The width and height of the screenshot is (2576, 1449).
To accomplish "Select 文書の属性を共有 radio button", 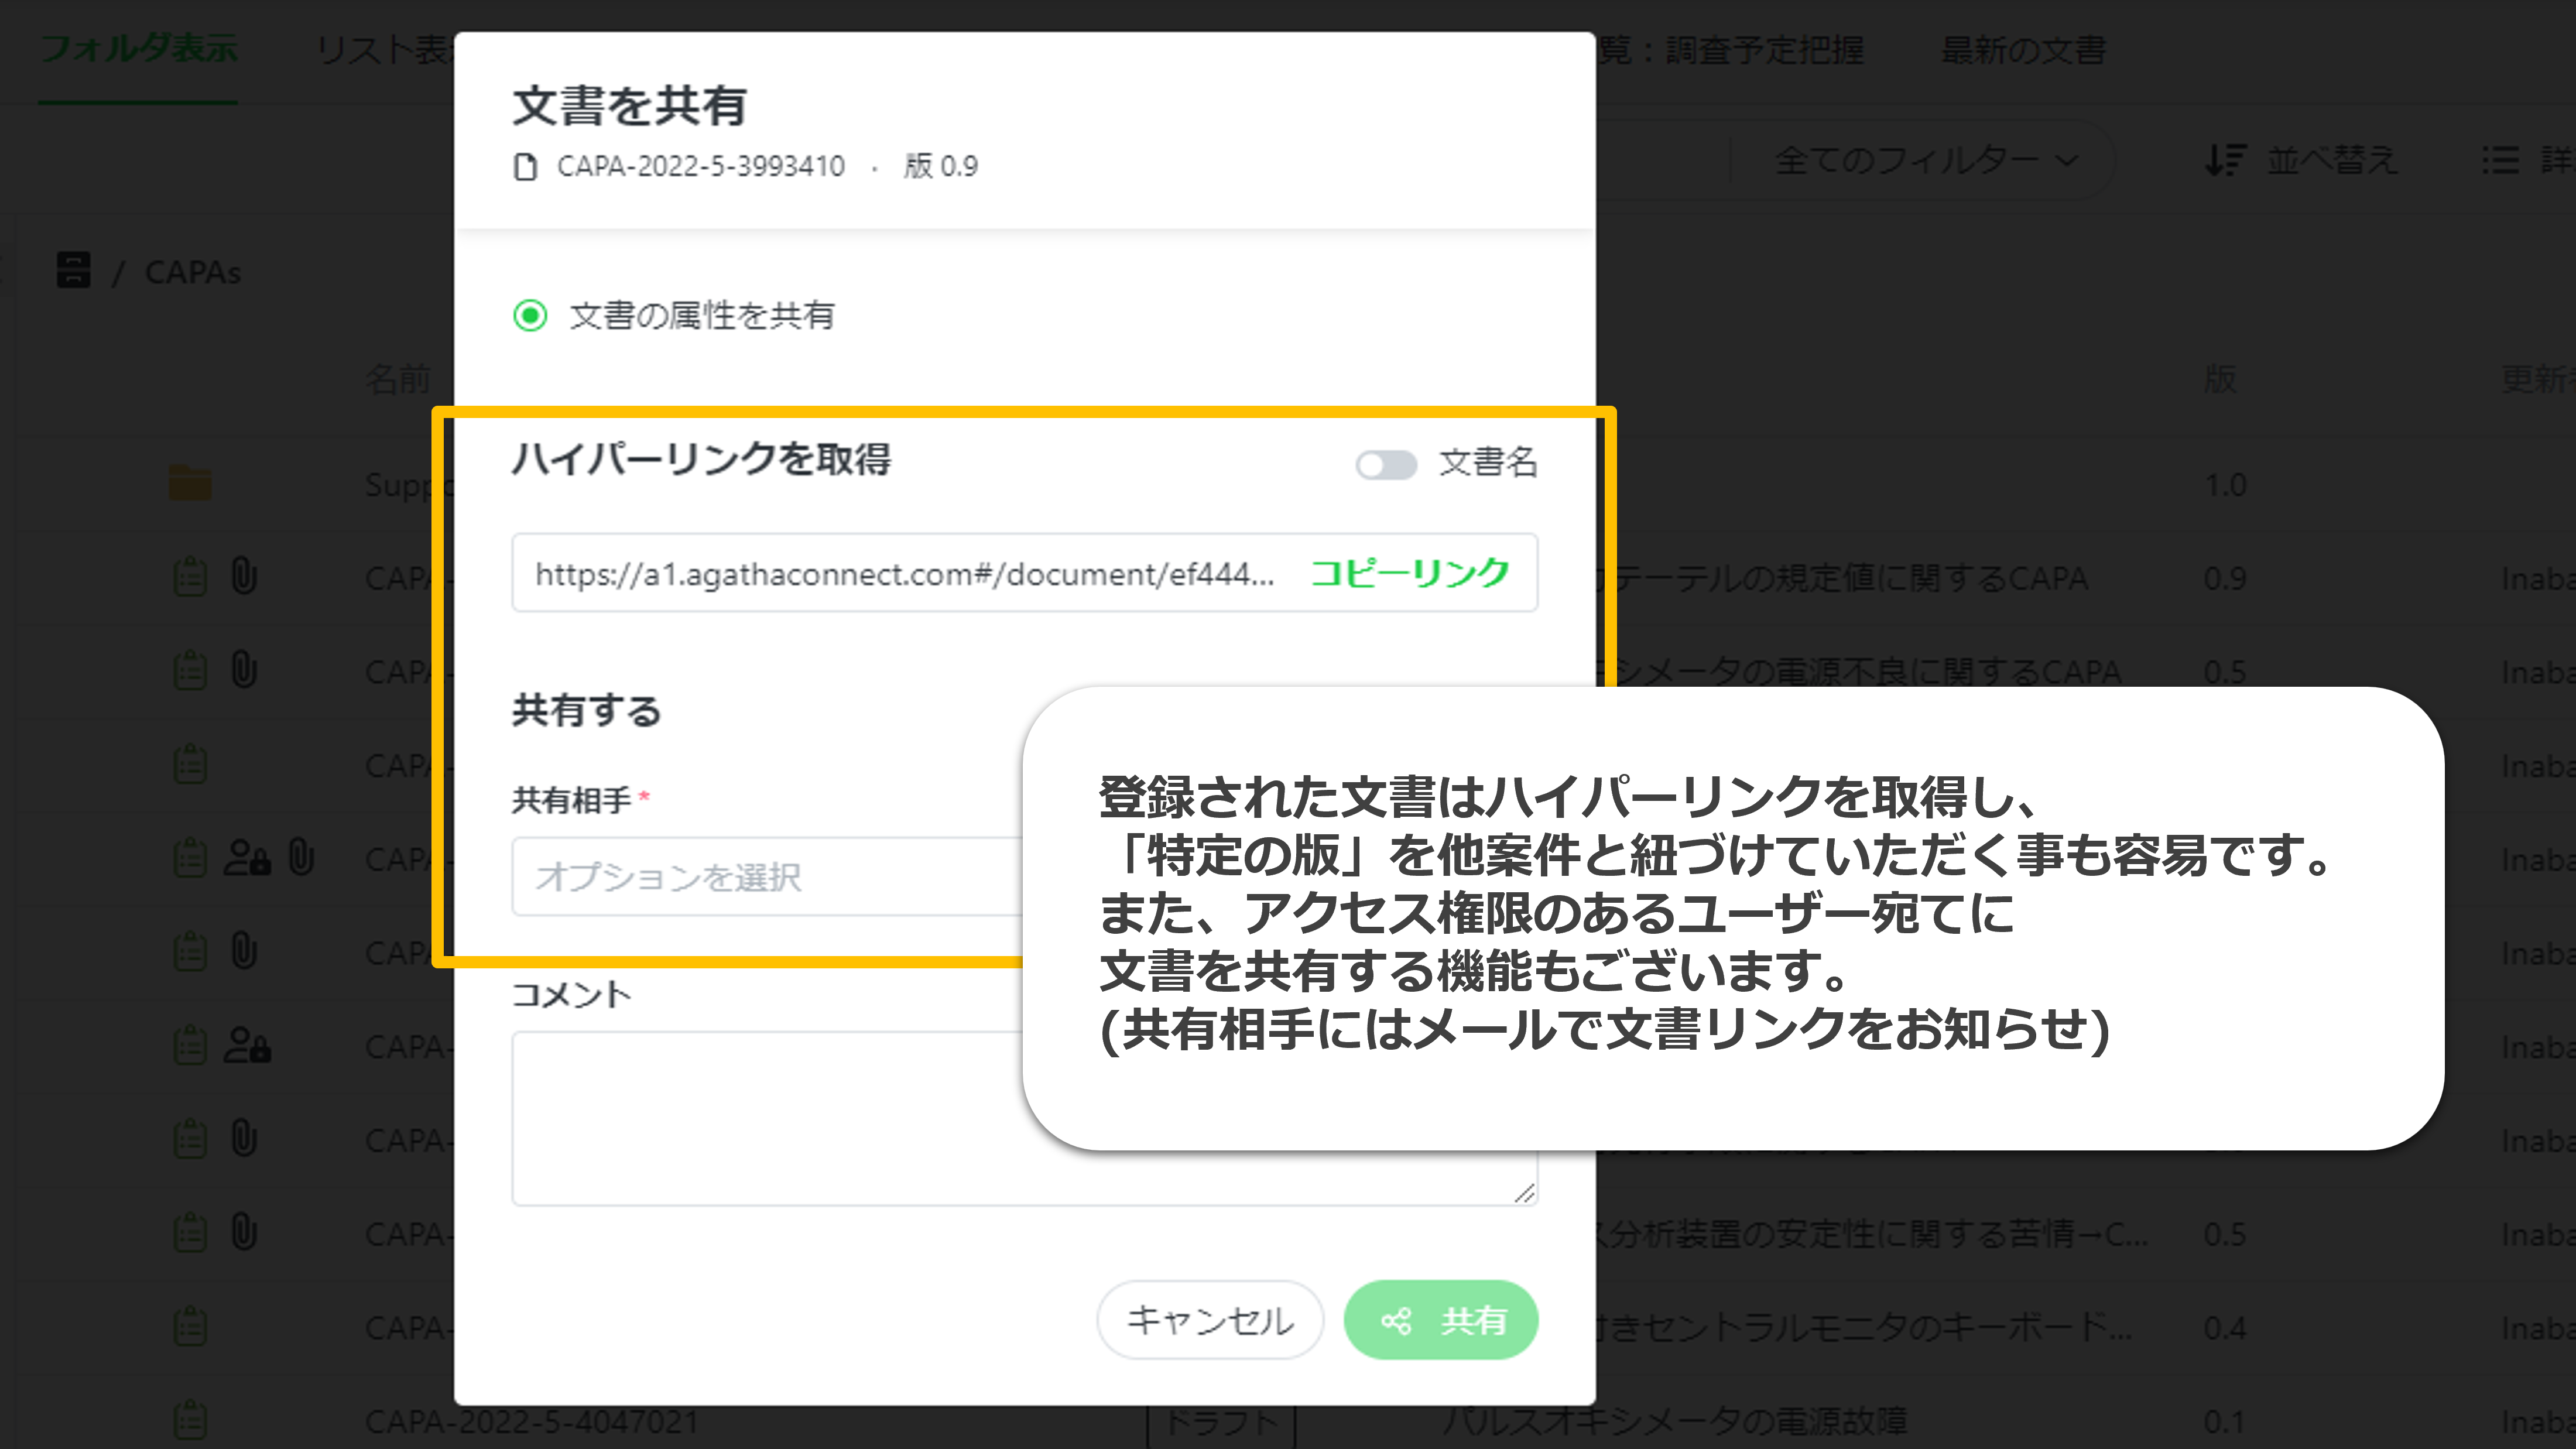I will [x=530, y=316].
